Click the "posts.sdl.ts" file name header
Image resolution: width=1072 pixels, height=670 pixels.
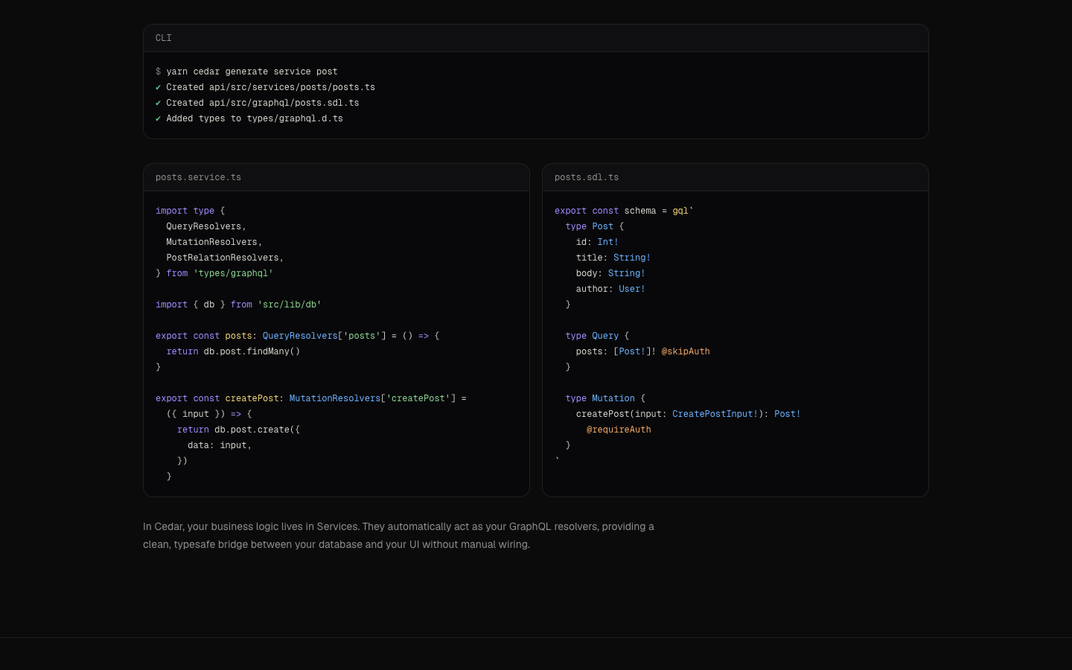click(587, 177)
